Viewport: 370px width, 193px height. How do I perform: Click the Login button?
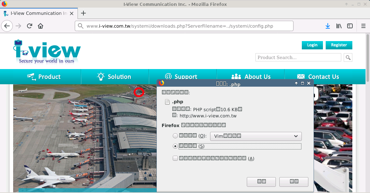pos(312,45)
